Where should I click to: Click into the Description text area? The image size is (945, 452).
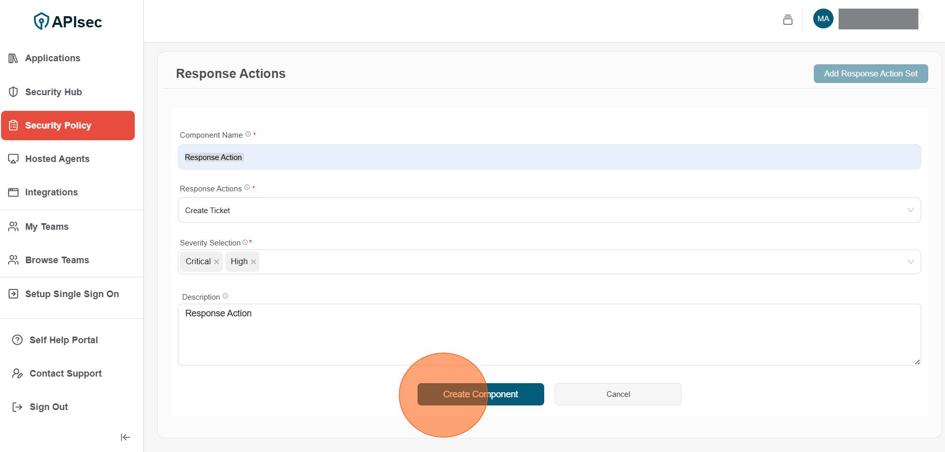549,334
